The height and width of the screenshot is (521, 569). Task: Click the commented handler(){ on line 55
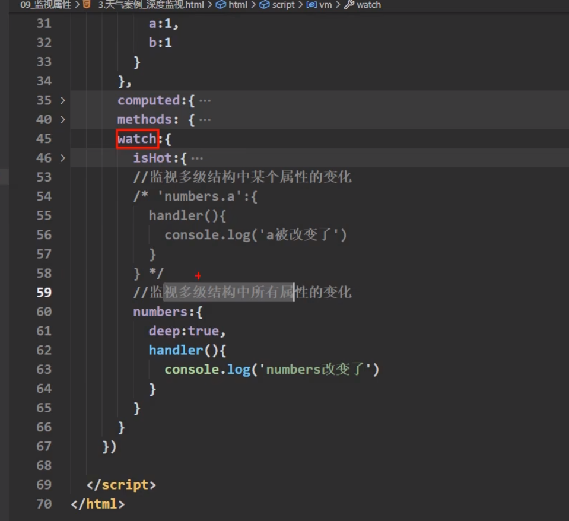point(187,215)
